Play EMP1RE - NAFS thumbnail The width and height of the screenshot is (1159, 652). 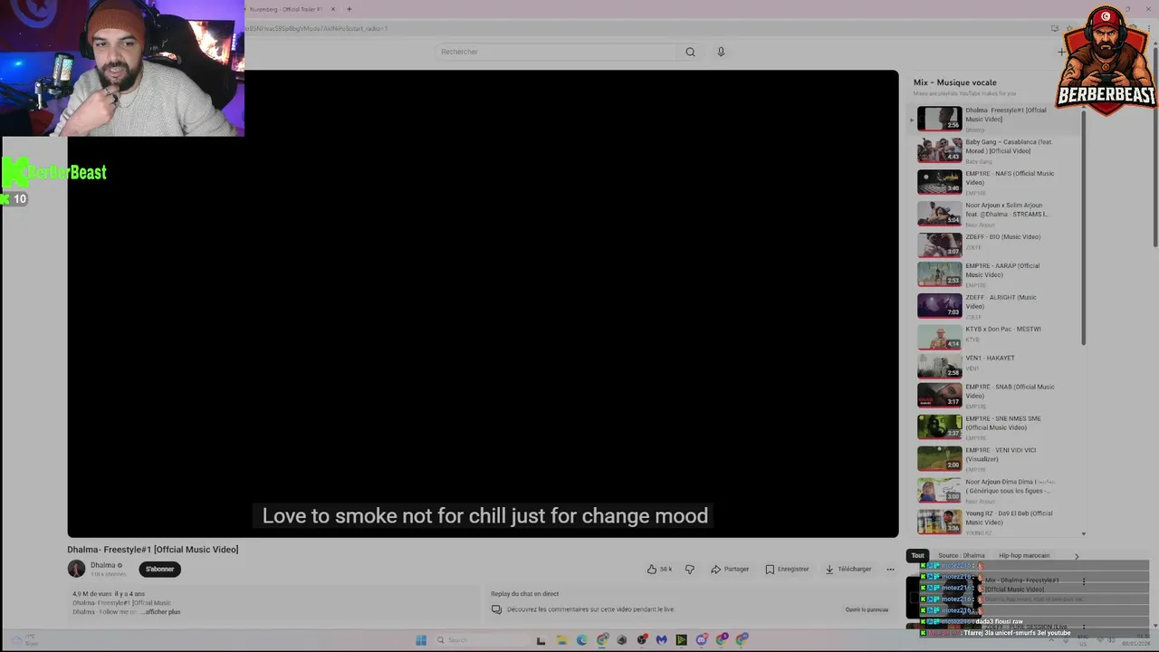tap(939, 181)
